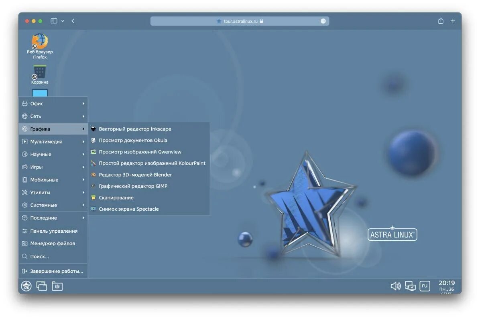Click the GIMP icon

click(94, 186)
